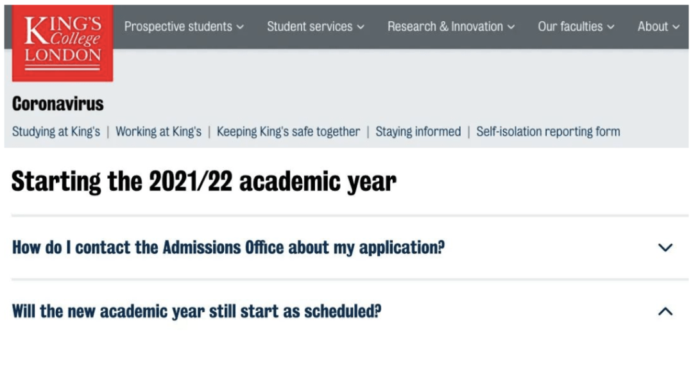693x366 pixels.
Task: Open the Staying informed link
Action: 418,131
